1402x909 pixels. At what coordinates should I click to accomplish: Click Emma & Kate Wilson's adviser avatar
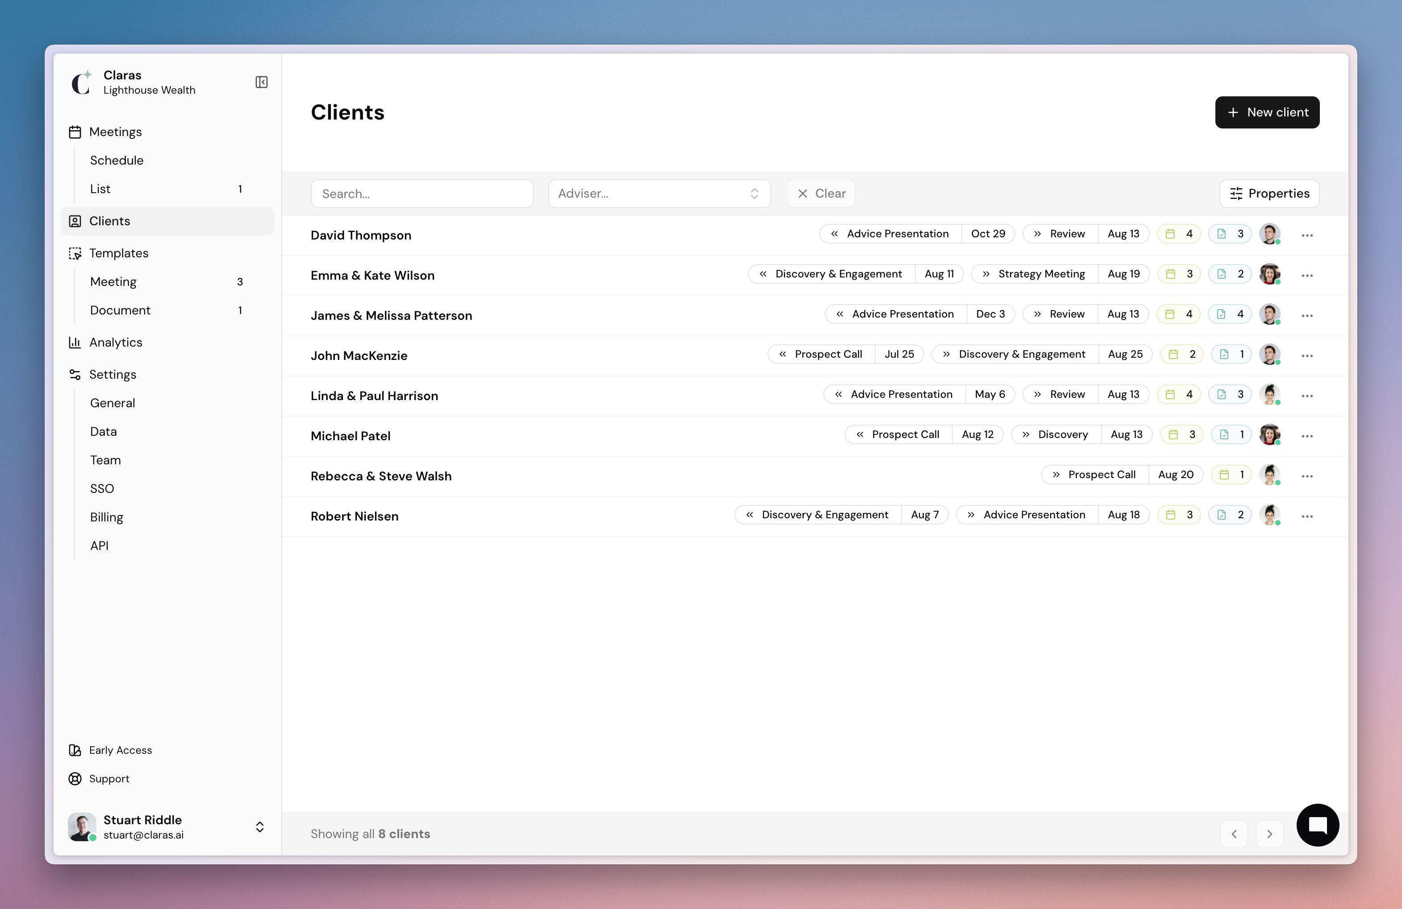[x=1269, y=274]
